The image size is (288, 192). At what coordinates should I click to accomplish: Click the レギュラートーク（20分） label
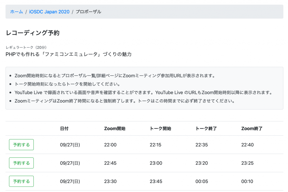coord(26,47)
